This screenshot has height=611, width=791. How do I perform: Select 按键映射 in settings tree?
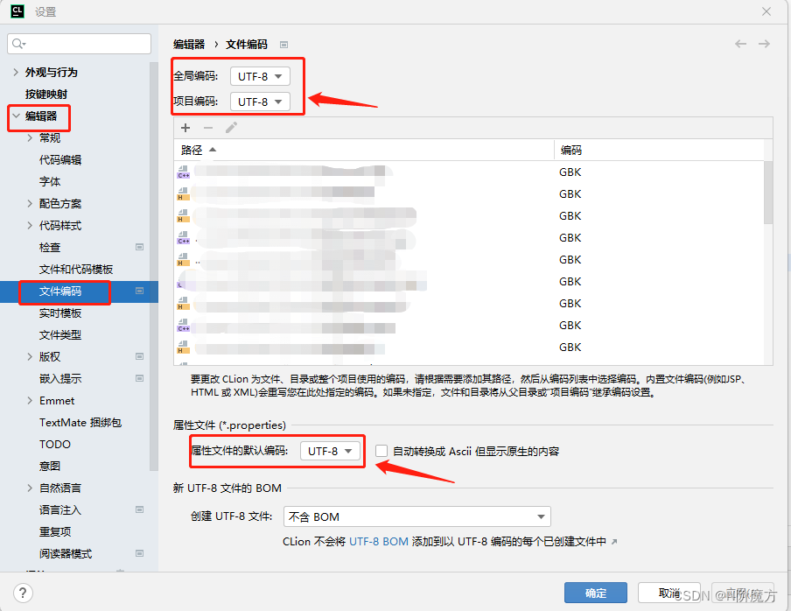pos(46,95)
